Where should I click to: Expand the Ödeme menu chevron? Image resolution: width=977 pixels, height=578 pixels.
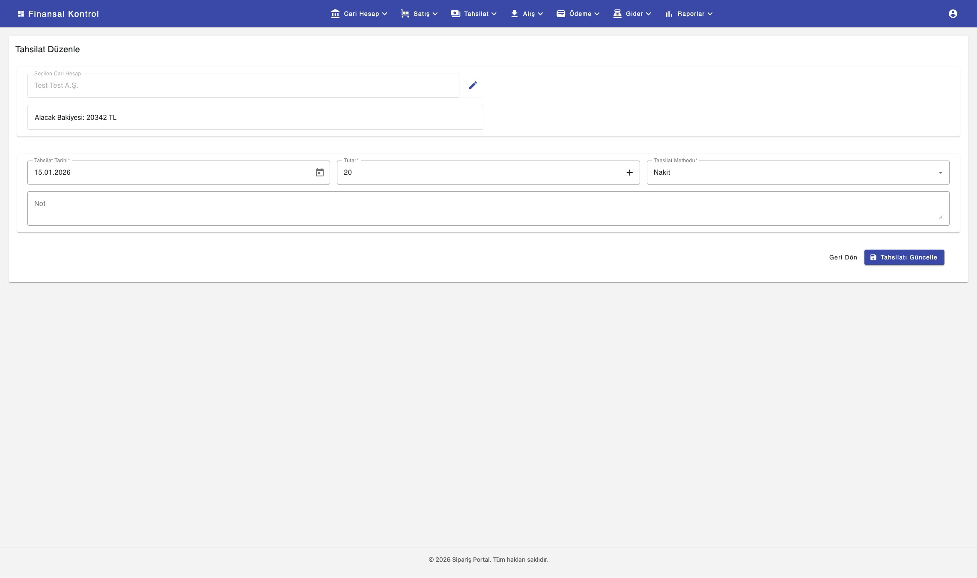597,14
